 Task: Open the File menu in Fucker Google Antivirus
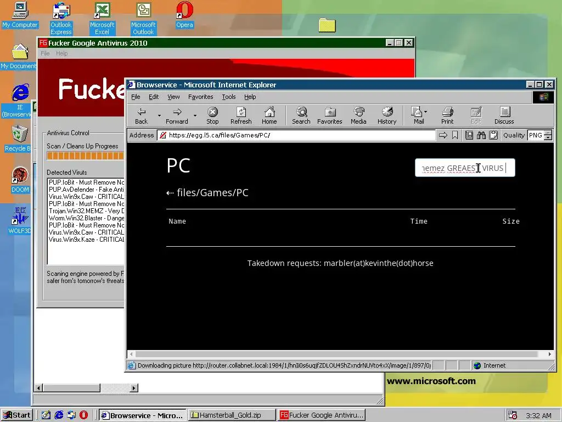pyautogui.click(x=45, y=53)
